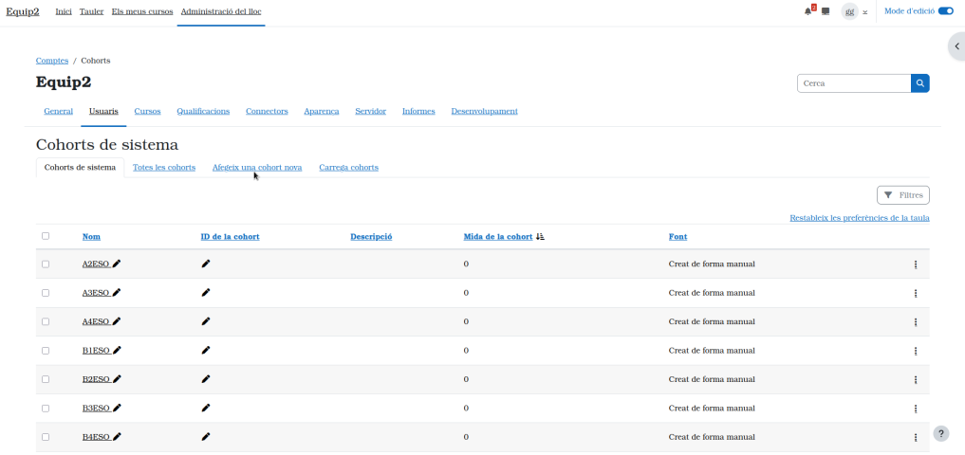This screenshot has width=965, height=455.
Task: Edit the cohort ID pencil in A4ESO row
Action: click(x=206, y=321)
